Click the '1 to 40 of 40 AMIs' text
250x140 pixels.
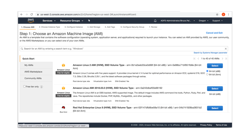pos(210,59)
